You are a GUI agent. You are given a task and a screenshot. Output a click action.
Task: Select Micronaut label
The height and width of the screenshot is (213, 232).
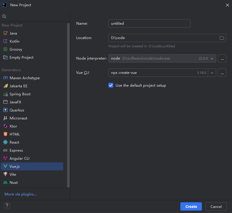click(18, 118)
